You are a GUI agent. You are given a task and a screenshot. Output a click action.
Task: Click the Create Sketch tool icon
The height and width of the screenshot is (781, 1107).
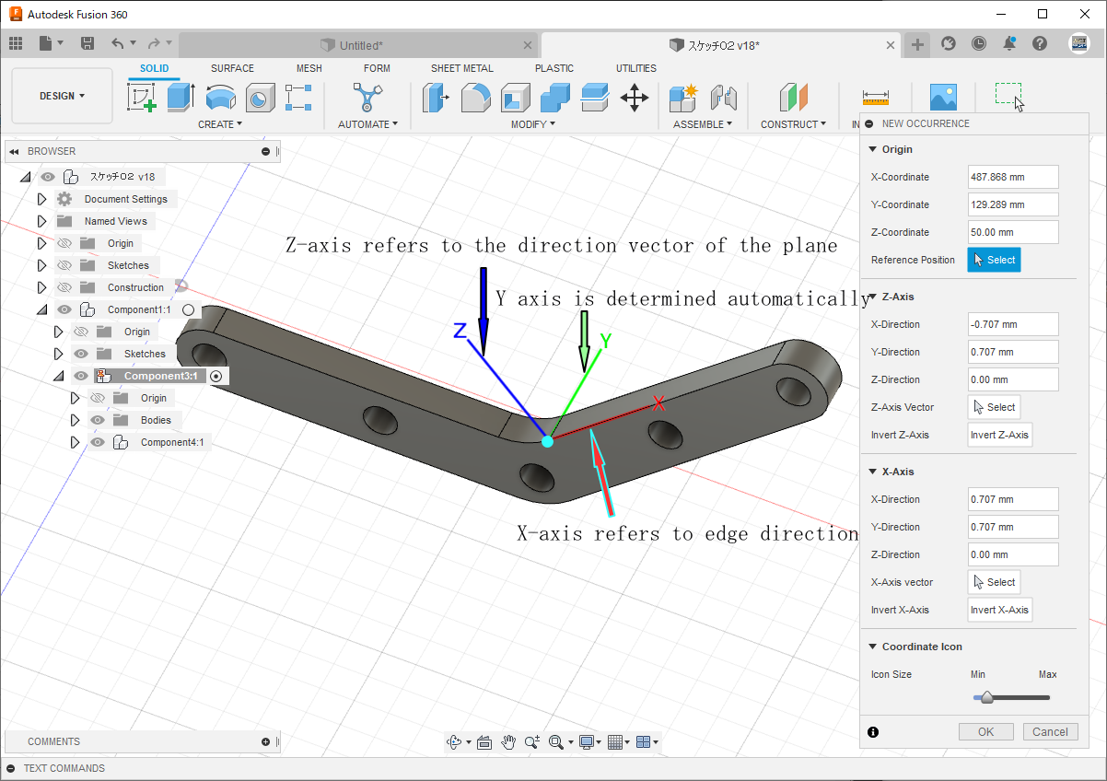(x=142, y=97)
